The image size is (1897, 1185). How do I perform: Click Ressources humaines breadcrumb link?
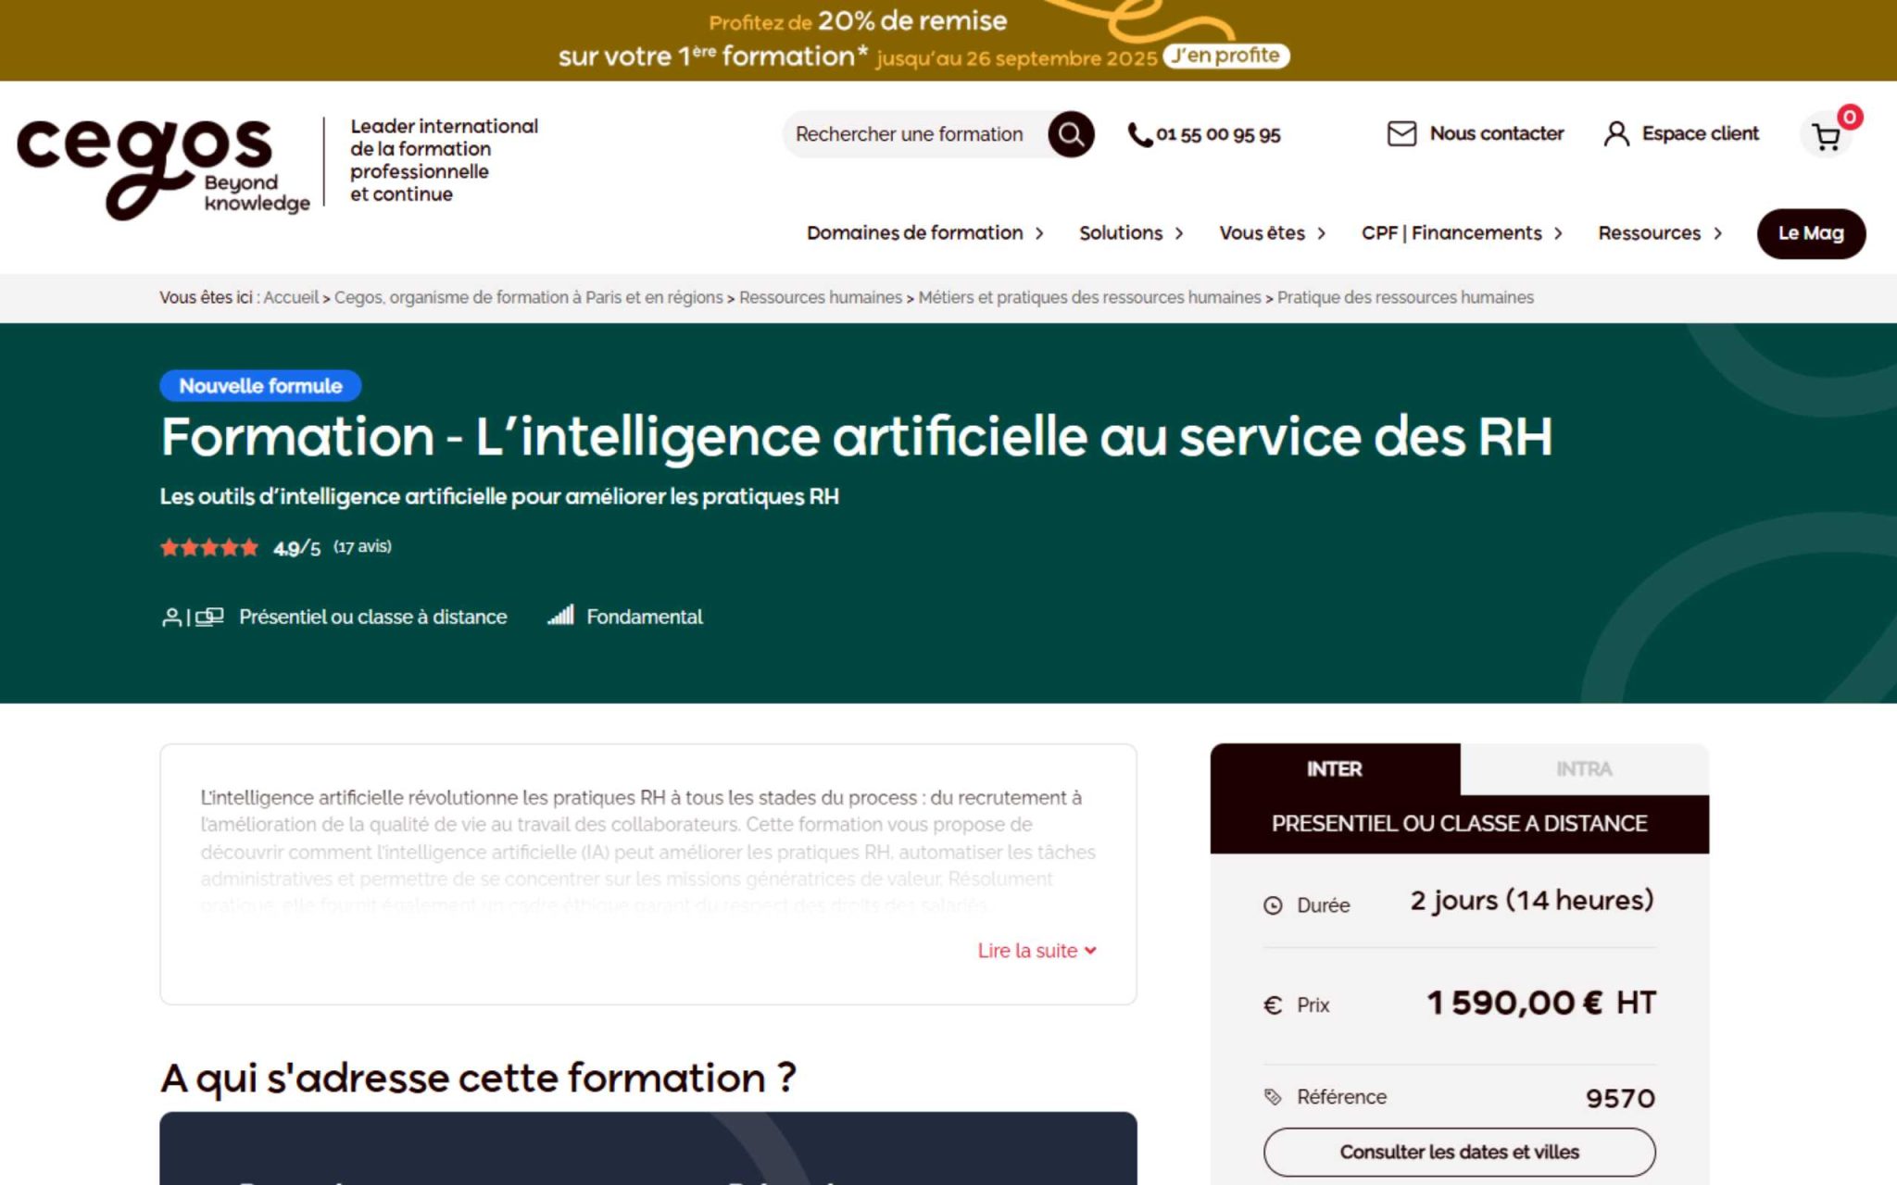pos(820,297)
